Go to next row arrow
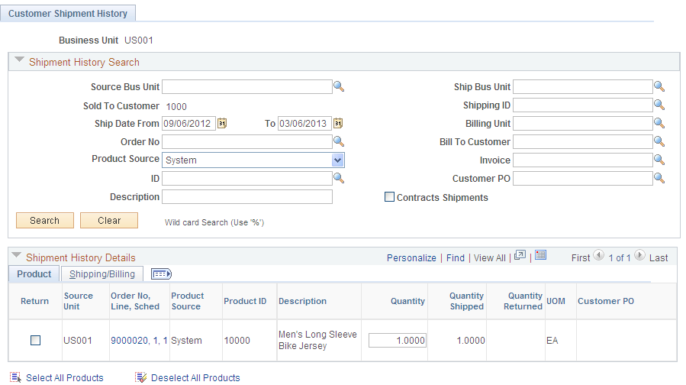The image size is (686, 385). [639, 255]
